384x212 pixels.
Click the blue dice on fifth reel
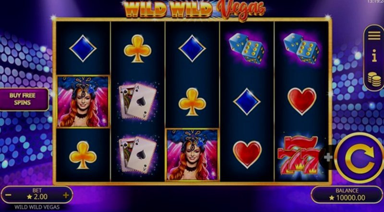click(x=301, y=48)
